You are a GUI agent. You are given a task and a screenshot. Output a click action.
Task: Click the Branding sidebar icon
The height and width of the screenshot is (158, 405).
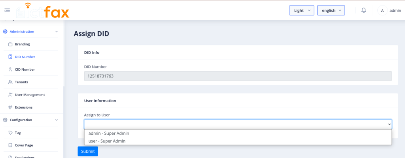click(x=11, y=44)
